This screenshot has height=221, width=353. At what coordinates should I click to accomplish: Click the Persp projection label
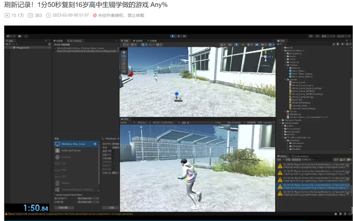[x=266, y=66]
